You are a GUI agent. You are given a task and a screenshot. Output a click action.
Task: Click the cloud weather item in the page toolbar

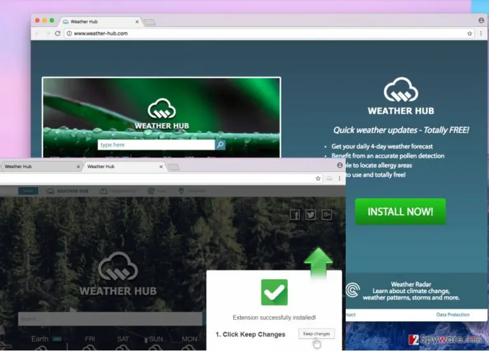[x=118, y=191]
